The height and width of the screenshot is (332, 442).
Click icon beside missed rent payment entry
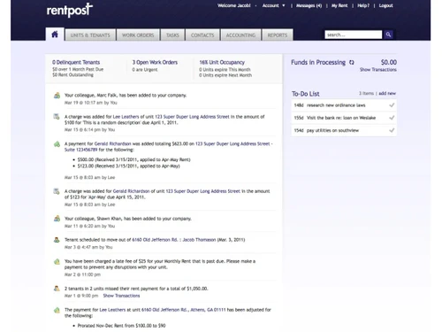[57, 289]
